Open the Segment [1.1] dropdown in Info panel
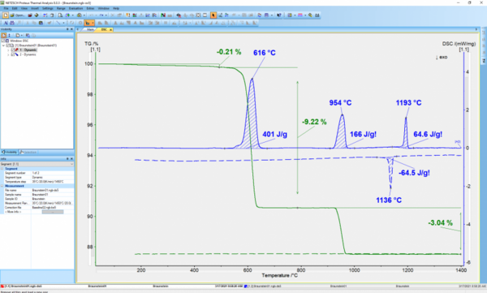This screenshot has height=293, width=487. pyautogui.click(x=71, y=164)
